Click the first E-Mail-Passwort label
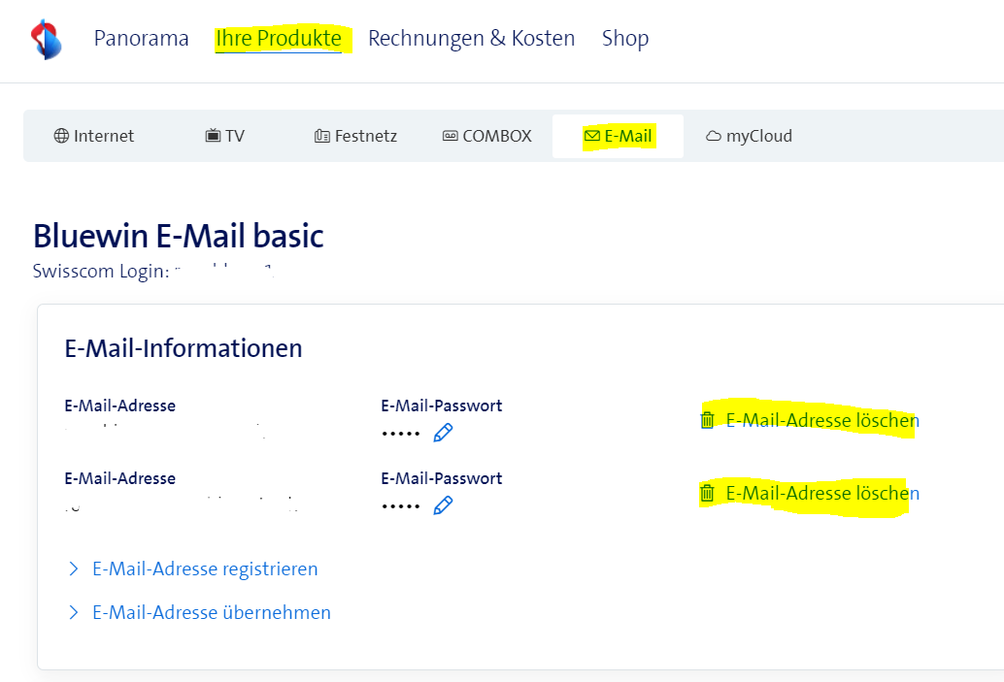The image size is (1004, 682). pyautogui.click(x=441, y=406)
